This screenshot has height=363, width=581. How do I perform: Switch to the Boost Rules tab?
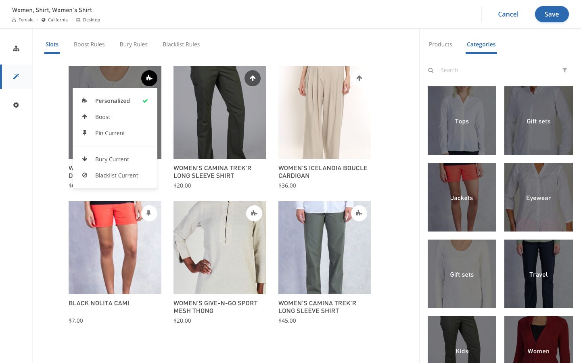89,44
